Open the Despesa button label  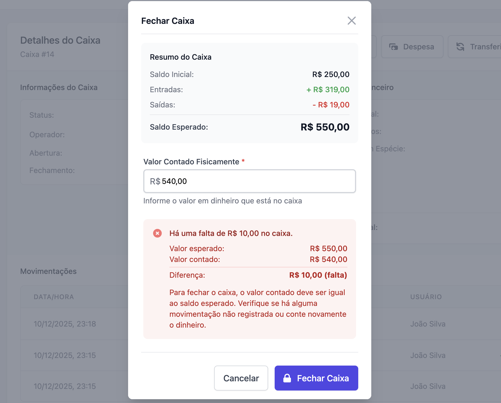pyautogui.click(x=418, y=47)
